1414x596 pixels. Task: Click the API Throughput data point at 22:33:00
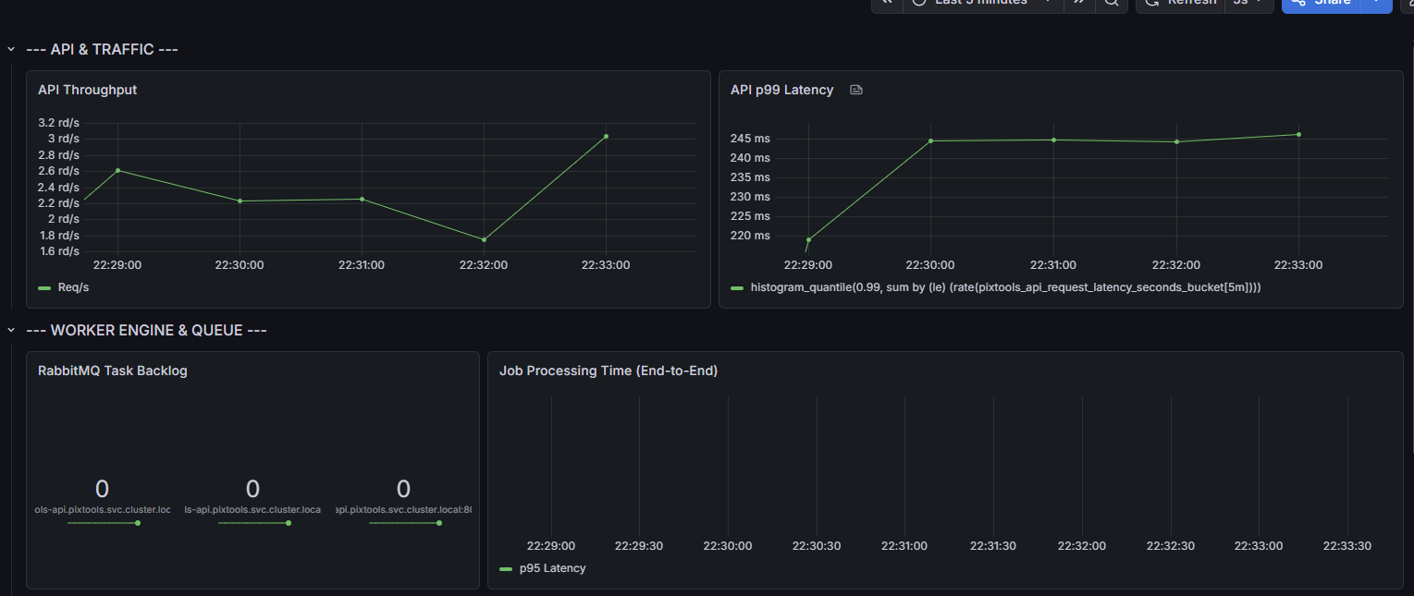(x=606, y=136)
